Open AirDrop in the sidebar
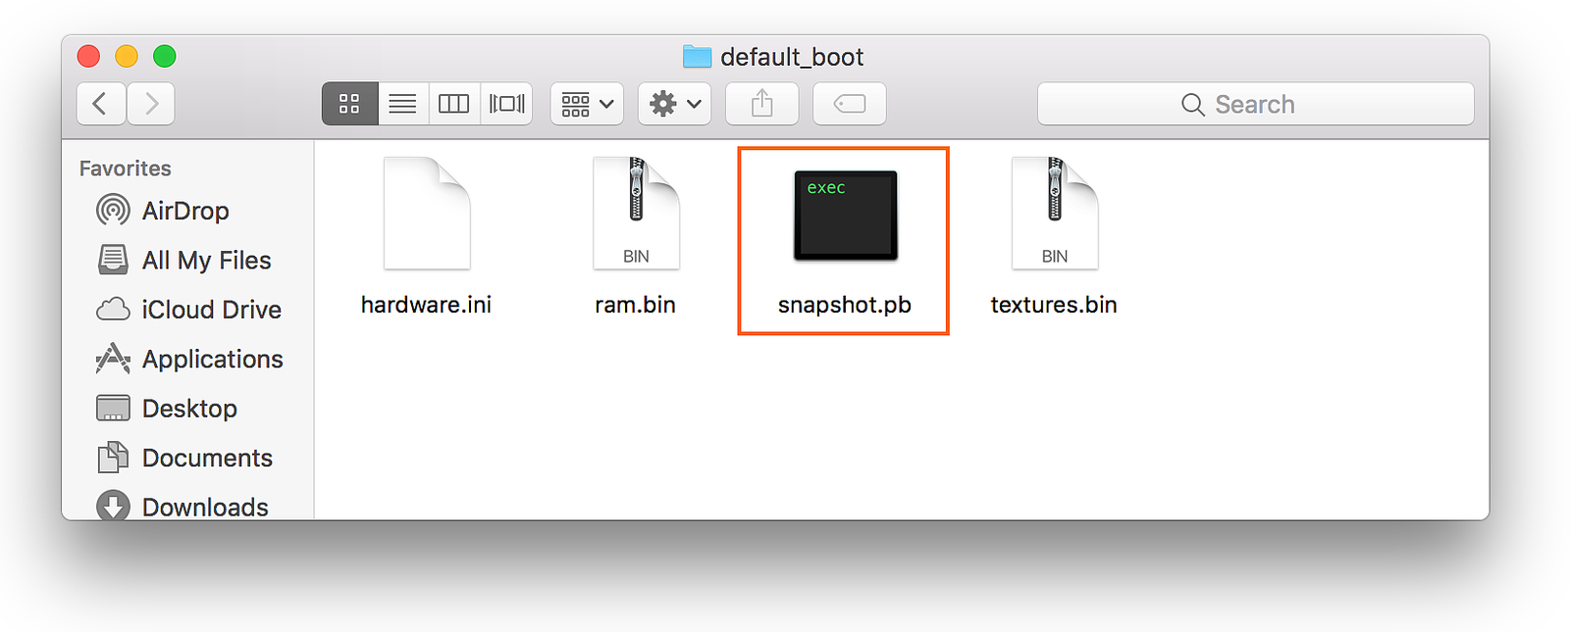This screenshot has width=1570, height=632. pyautogui.click(x=184, y=211)
